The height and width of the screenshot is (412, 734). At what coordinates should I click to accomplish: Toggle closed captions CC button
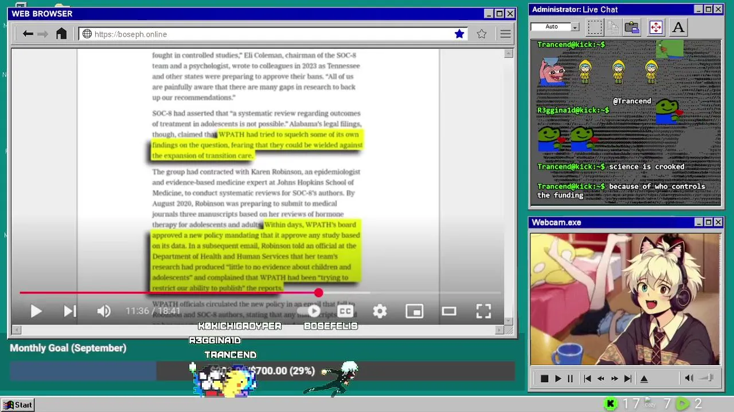point(345,311)
